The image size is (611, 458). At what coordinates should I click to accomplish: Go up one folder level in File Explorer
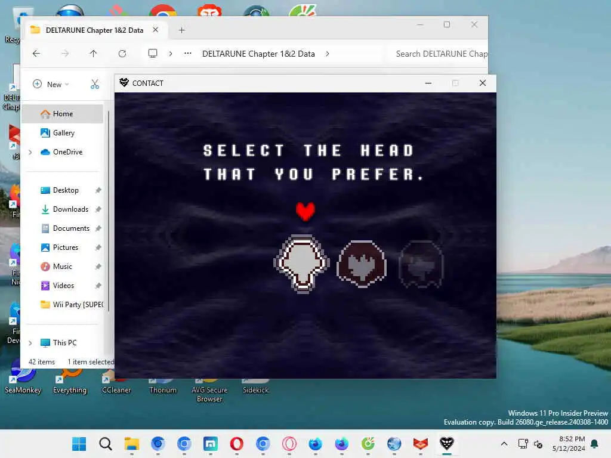coord(93,54)
